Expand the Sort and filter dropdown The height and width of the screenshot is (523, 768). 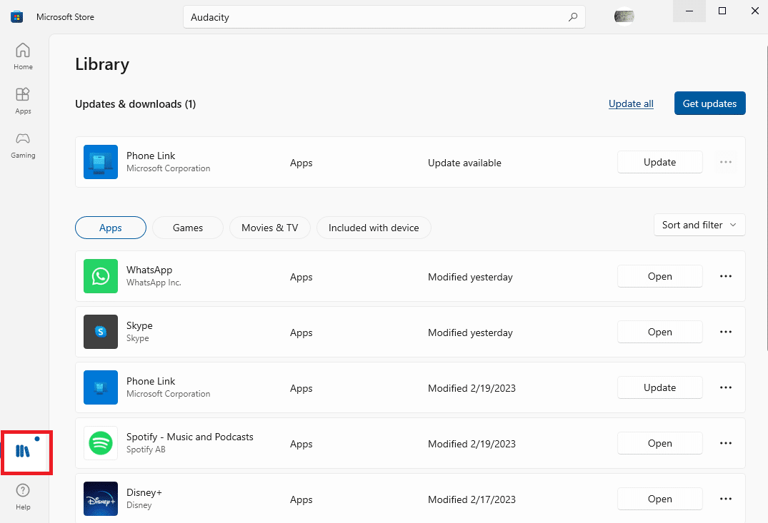pos(699,225)
